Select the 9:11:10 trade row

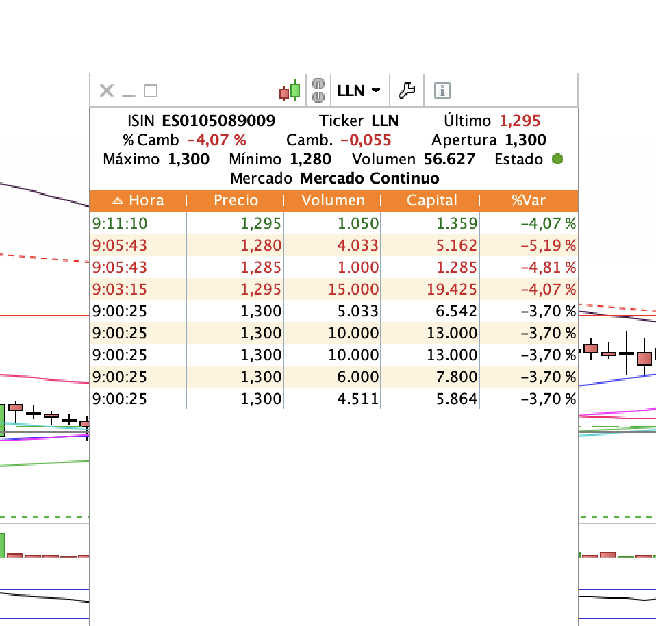pos(334,223)
